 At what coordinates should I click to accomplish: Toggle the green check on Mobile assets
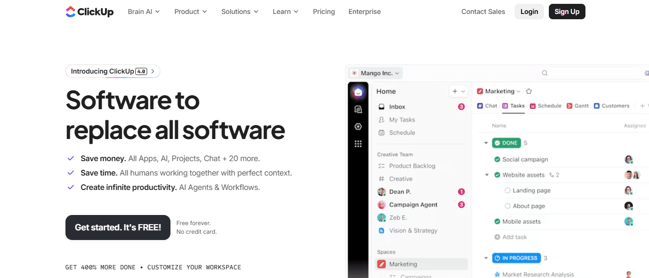pos(497,221)
